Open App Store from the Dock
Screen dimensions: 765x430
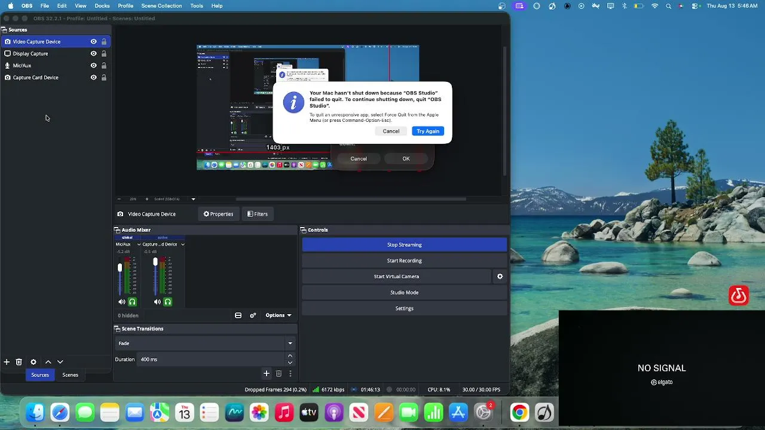458,412
